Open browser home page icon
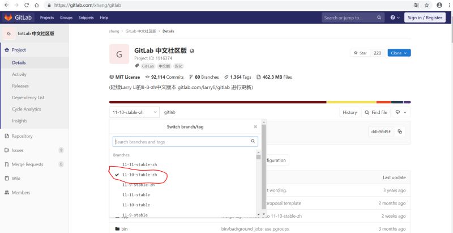Image resolution: width=453 pixels, height=233 pixels. [36, 5]
